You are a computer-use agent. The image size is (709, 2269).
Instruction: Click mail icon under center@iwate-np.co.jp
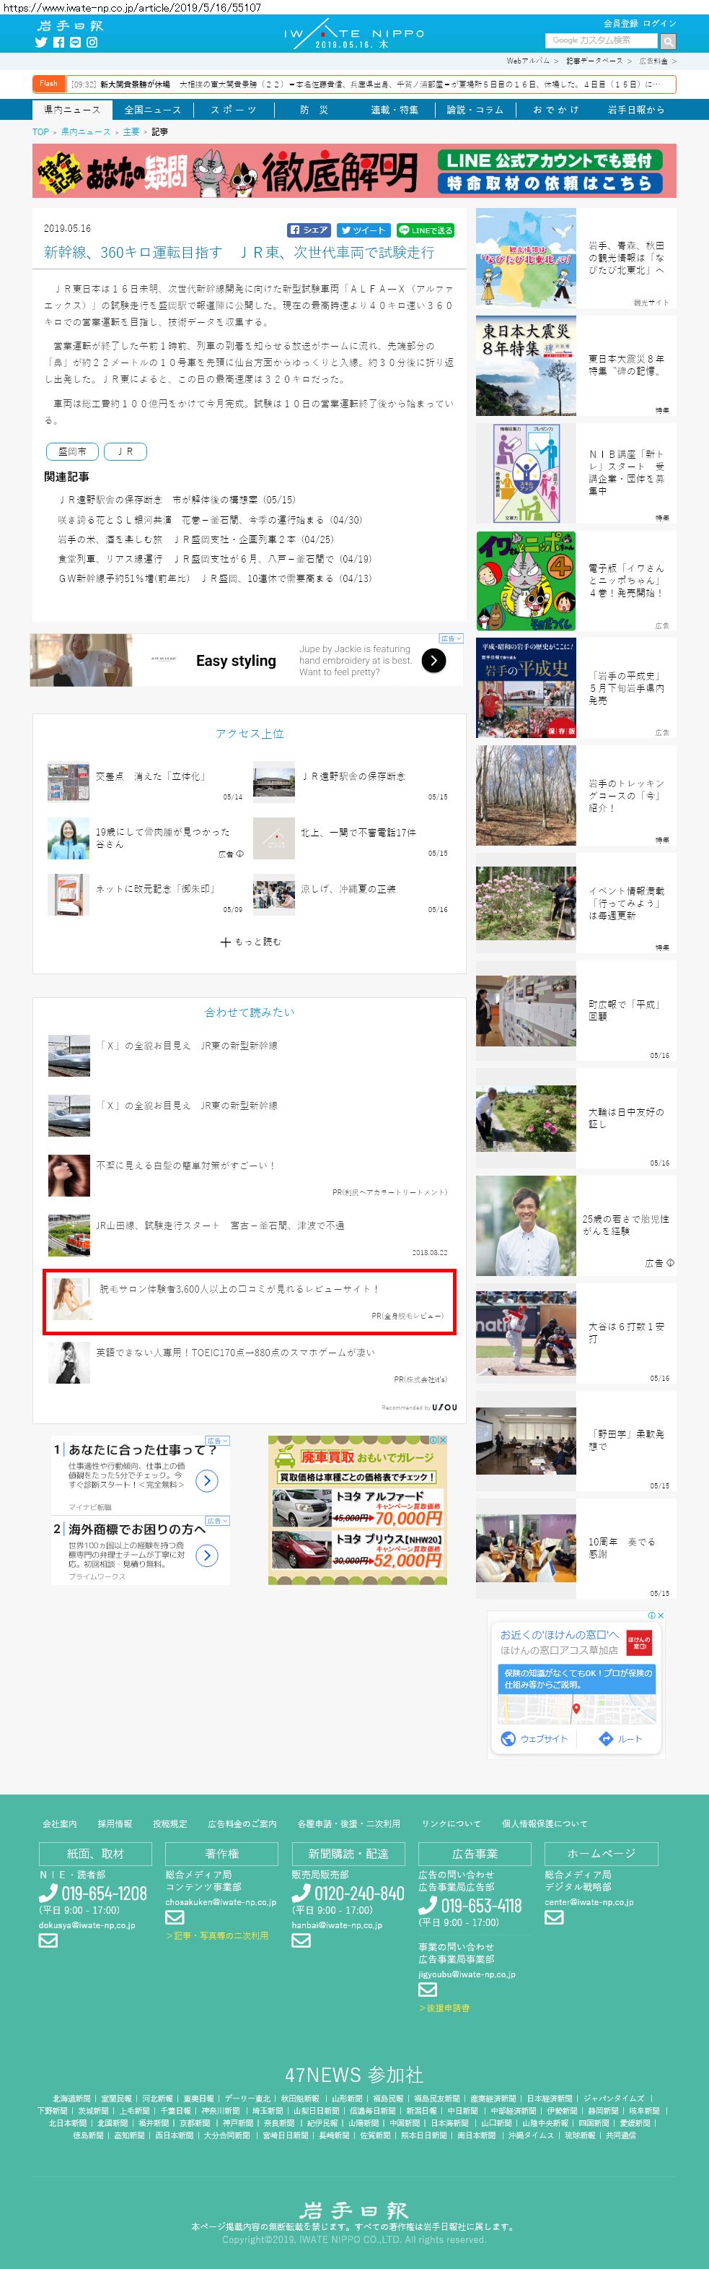[x=554, y=1917]
